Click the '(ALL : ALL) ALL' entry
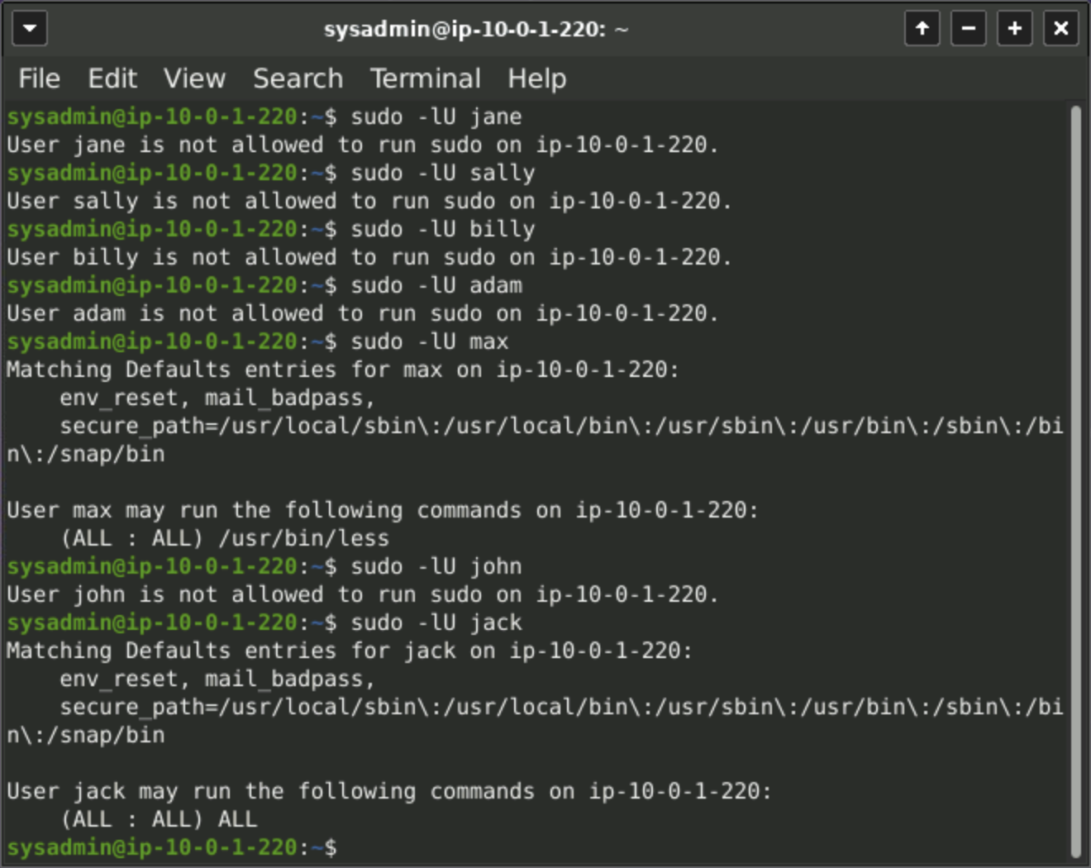This screenshot has width=1091, height=868. tap(159, 819)
